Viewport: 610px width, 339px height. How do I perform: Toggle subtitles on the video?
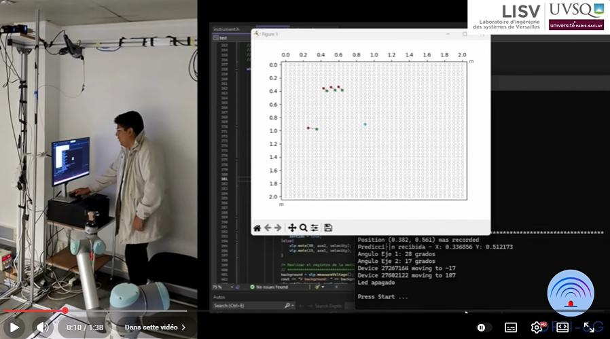(511, 327)
